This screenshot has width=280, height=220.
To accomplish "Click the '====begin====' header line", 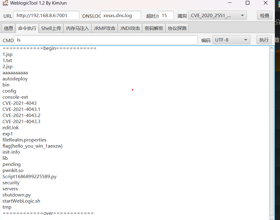I will click(50, 48).
